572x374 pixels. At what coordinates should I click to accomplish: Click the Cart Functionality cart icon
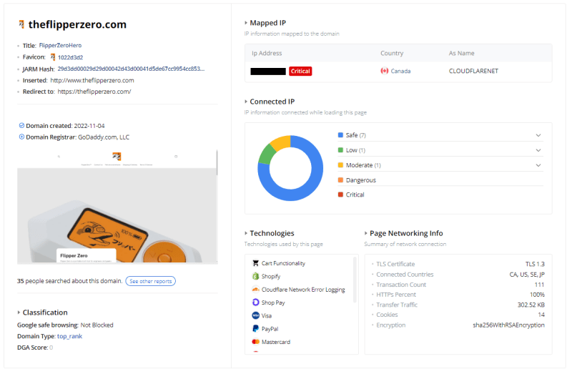(256, 262)
